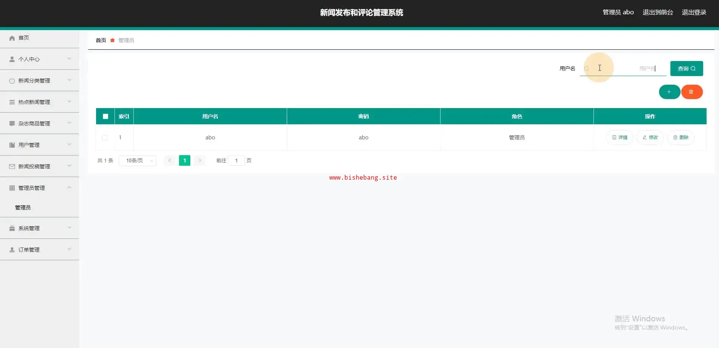The height and width of the screenshot is (348, 719).
Task: Click 修改 button for user abo
Action: pyautogui.click(x=650, y=137)
